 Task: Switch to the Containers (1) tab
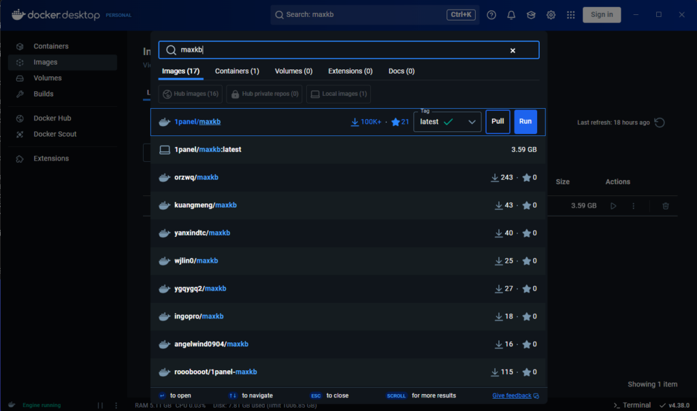click(237, 71)
